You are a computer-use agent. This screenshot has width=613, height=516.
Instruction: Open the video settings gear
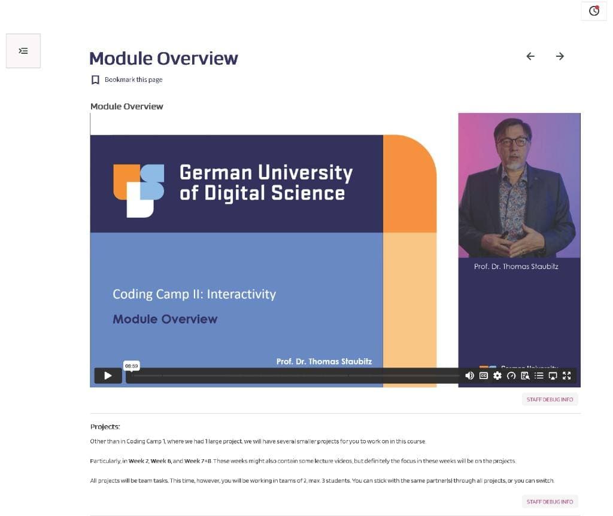pyautogui.click(x=497, y=375)
